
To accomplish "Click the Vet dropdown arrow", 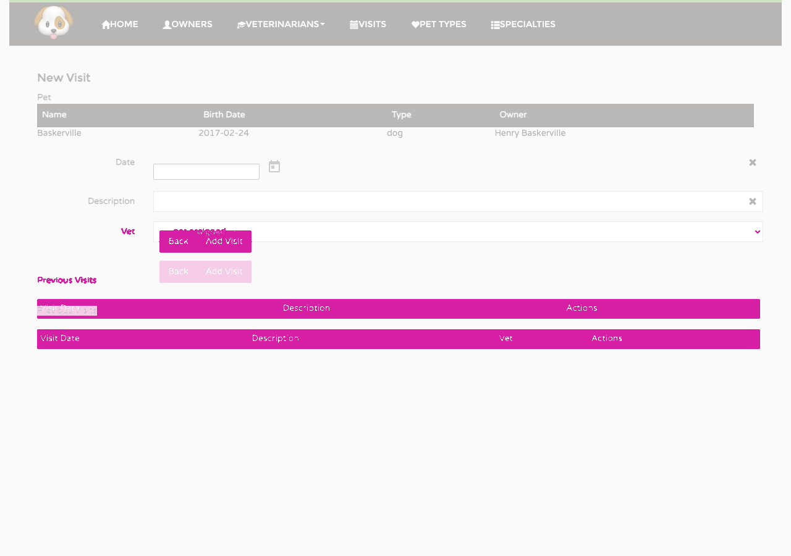I will 758,232.
